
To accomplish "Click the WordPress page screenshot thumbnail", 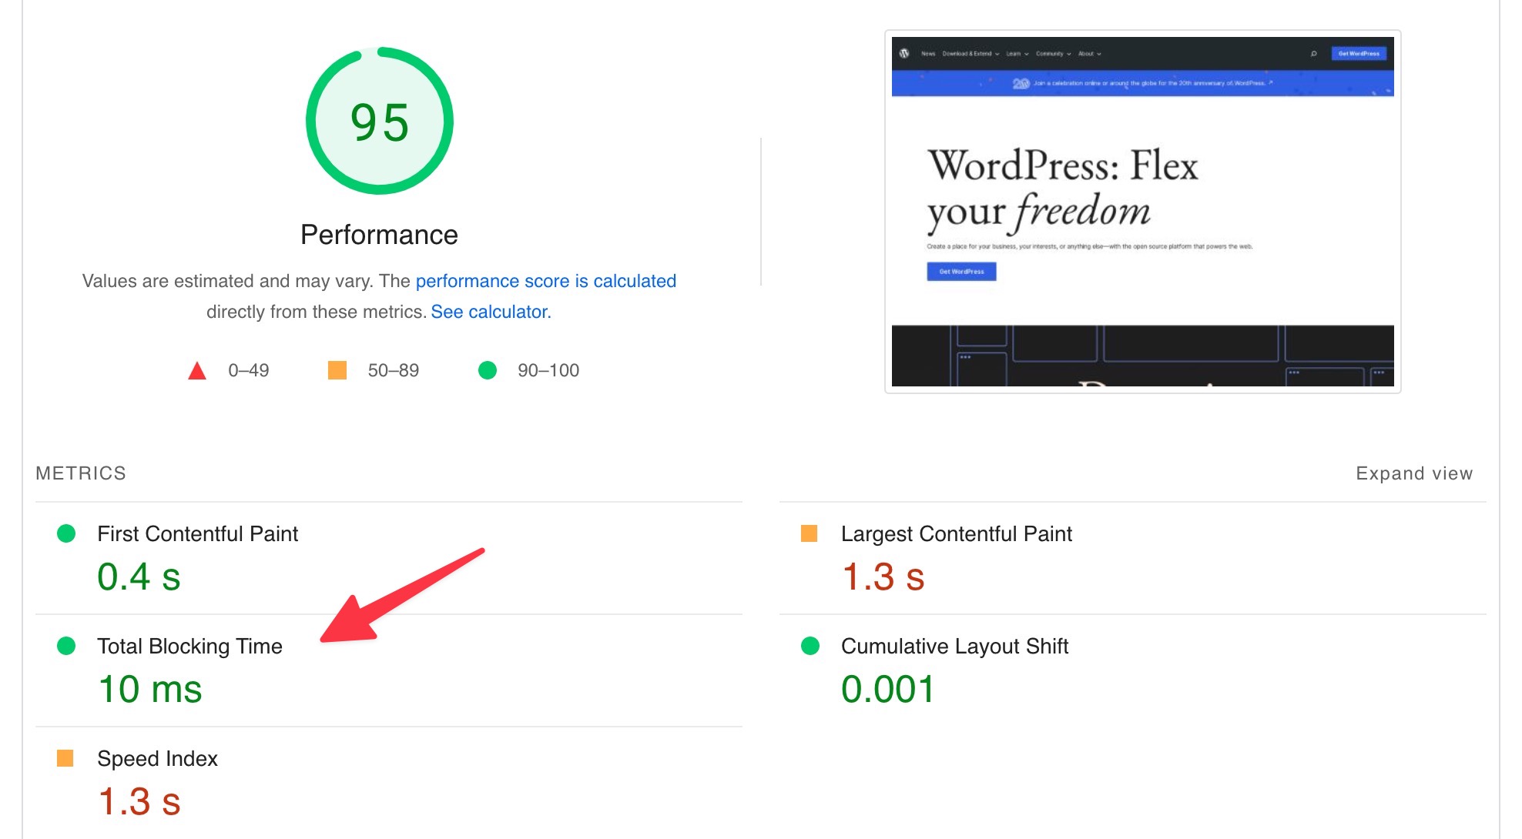I will click(x=1142, y=212).
